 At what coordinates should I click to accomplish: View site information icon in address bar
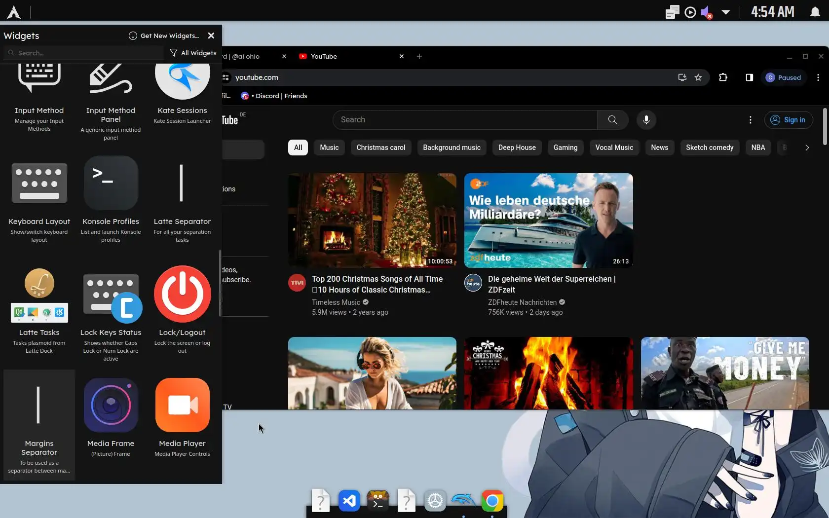[226, 77]
